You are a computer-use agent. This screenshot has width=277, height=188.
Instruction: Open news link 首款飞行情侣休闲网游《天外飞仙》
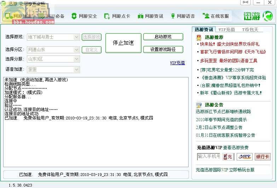[233, 52]
